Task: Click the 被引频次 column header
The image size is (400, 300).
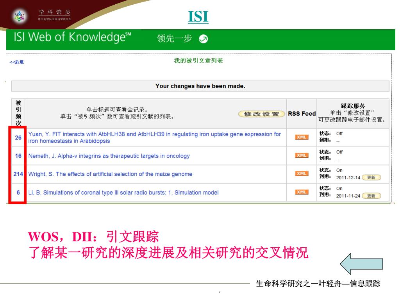Action: 18,113
